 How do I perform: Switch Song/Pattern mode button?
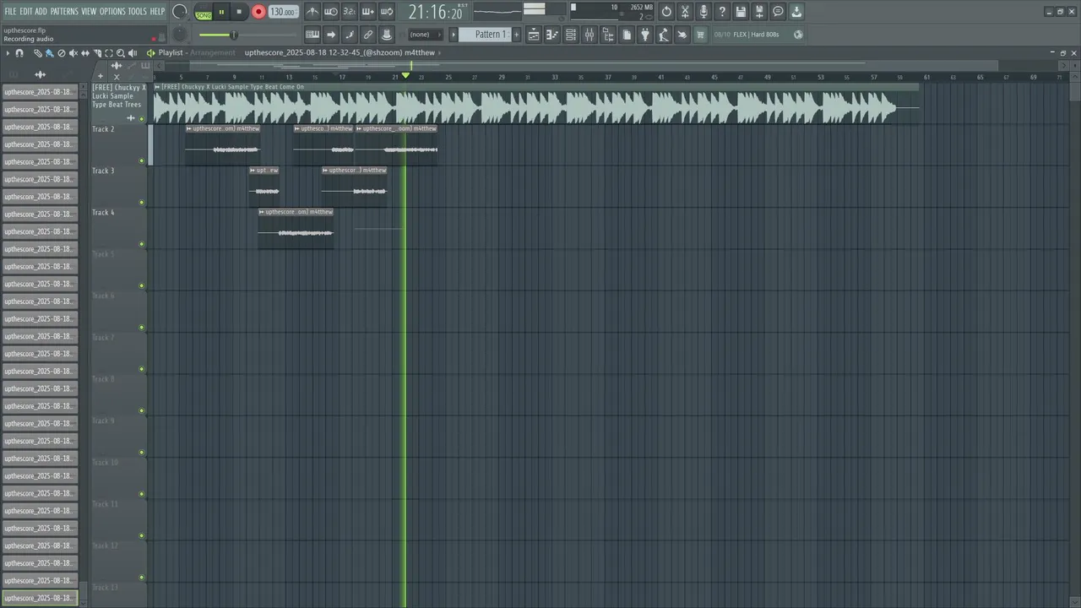pos(204,13)
